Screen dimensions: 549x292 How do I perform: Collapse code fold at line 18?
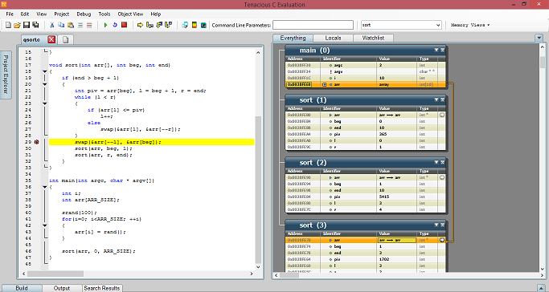[x=45, y=71]
